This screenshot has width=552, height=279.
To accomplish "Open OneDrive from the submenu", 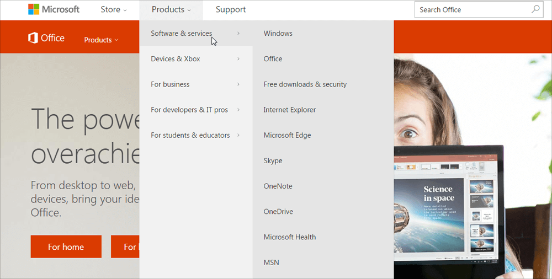I will tap(278, 212).
